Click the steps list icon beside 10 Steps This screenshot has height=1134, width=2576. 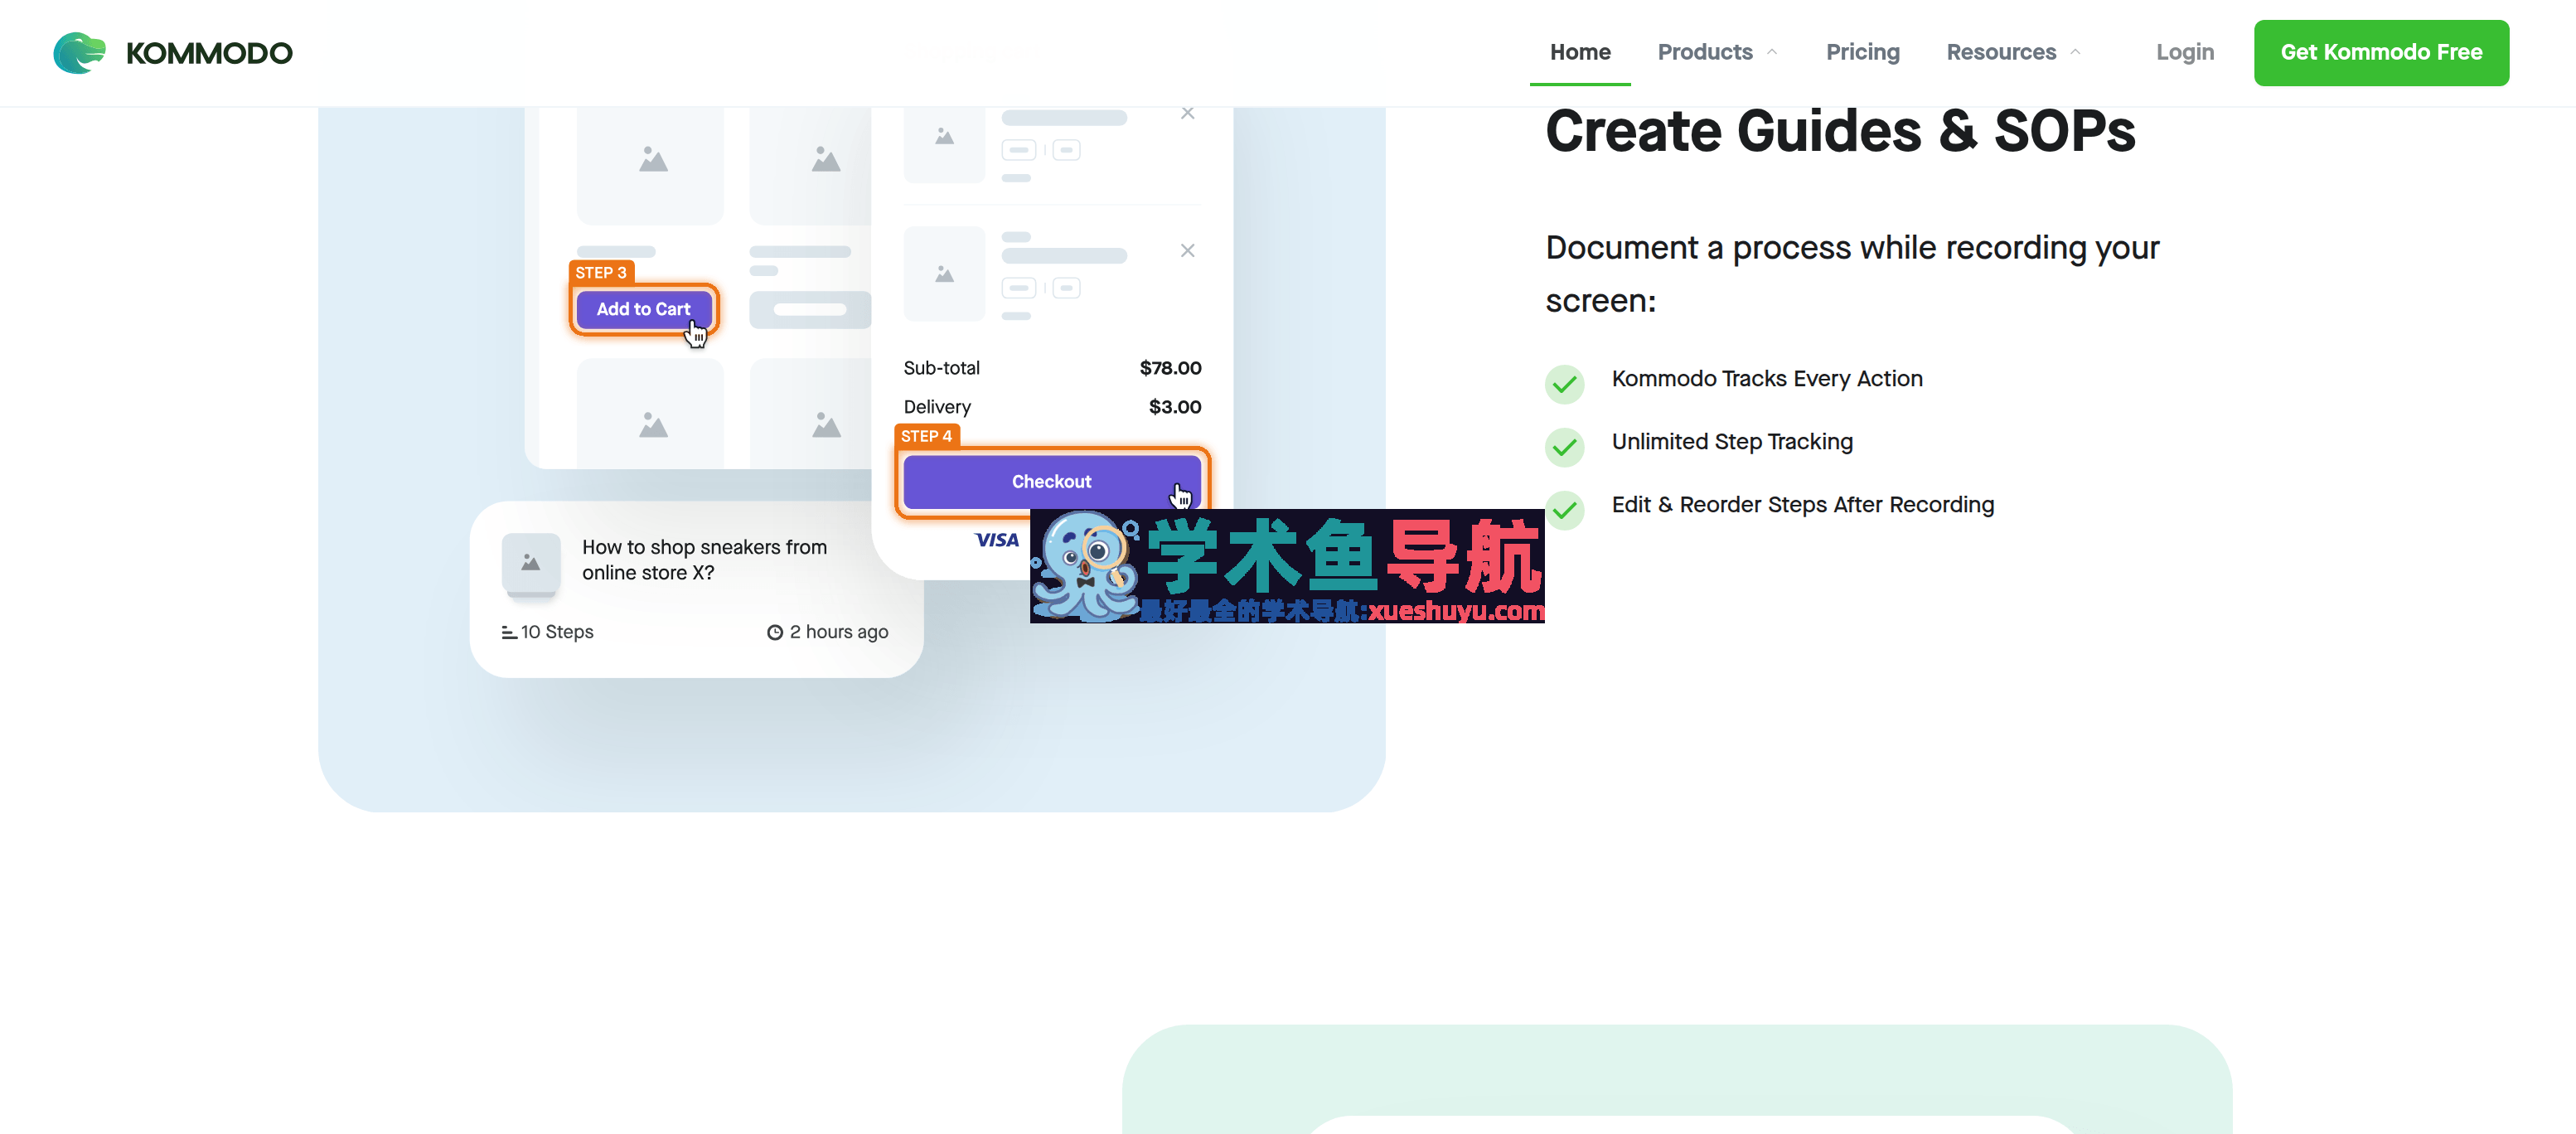coord(509,632)
